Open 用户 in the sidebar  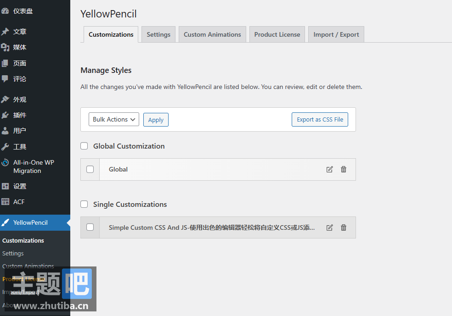[x=20, y=131]
